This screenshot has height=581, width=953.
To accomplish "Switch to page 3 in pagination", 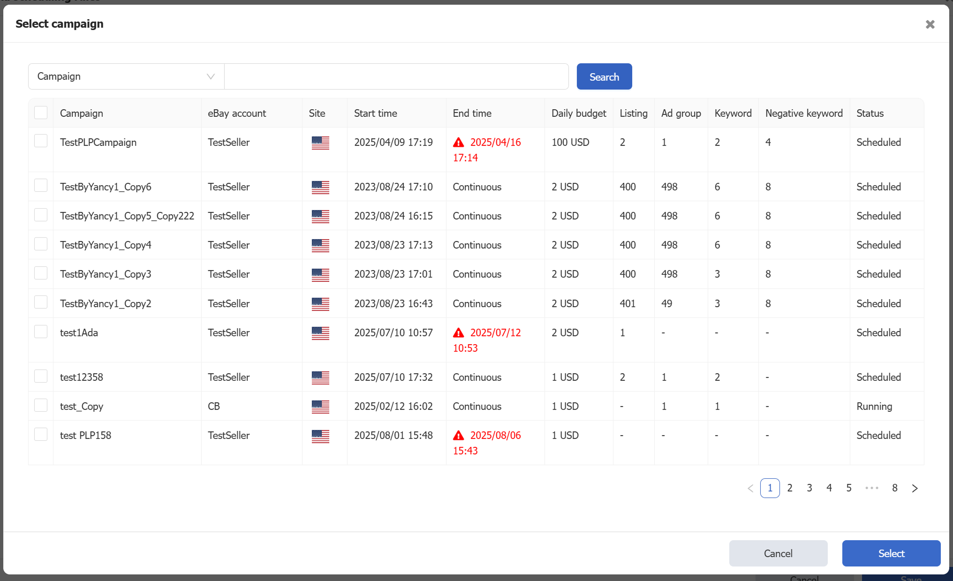I will pos(809,488).
